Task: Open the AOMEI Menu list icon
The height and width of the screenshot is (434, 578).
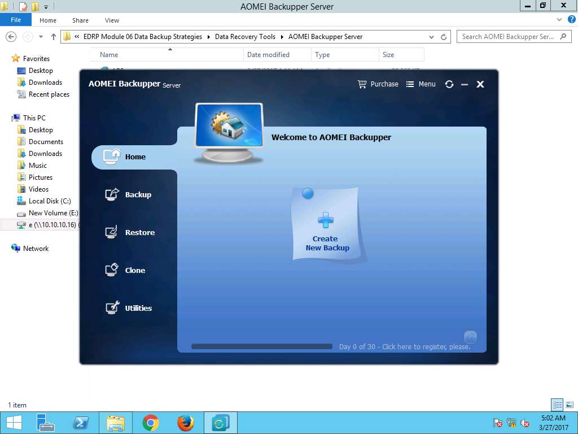Action: coord(410,84)
